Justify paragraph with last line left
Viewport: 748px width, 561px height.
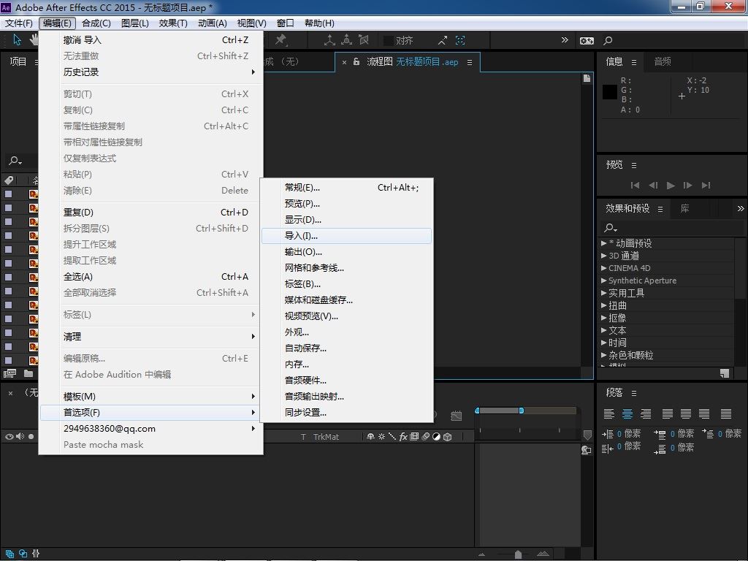(x=668, y=413)
